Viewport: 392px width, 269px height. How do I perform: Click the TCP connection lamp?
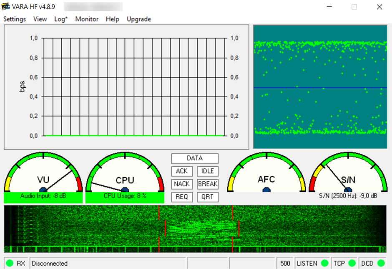(353, 263)
